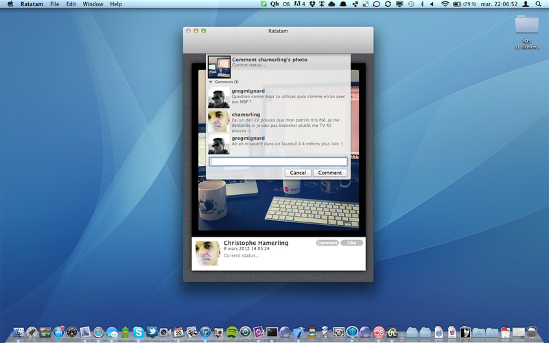Viewport: 549px width, 343px height.
Task: Open the Window menu
Action: tap(93, 4)
